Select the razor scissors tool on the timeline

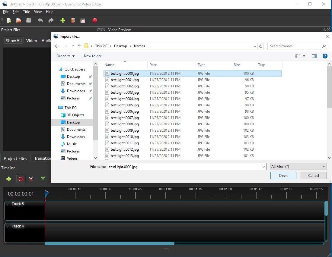(x=30, y=179)
